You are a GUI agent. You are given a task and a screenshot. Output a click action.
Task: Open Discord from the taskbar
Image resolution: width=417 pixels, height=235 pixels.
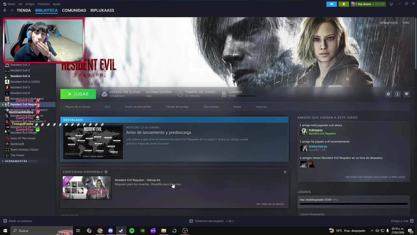110,231
